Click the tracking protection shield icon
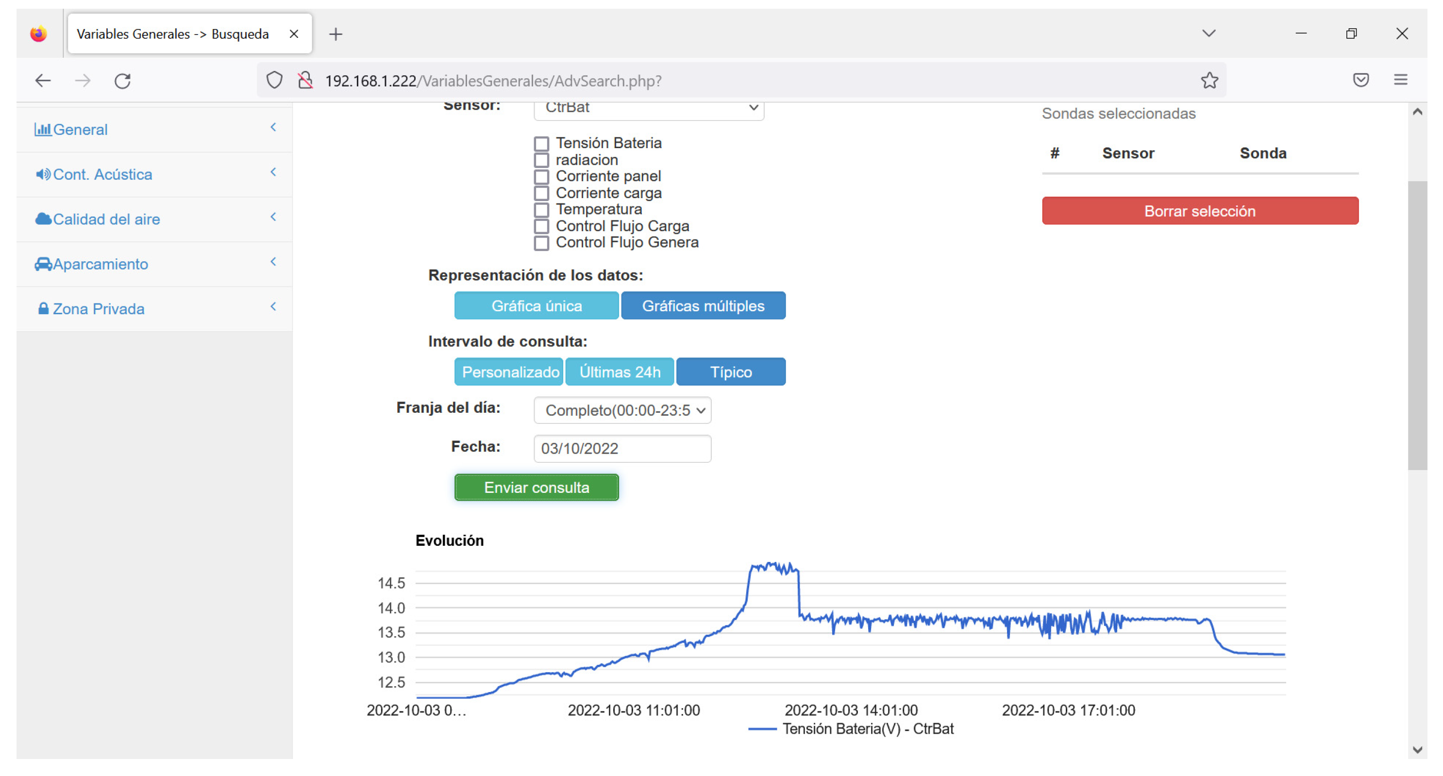 pos(274,81)
